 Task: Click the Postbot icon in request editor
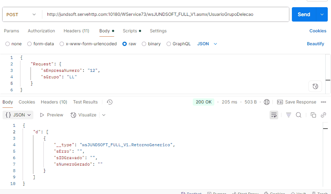coord(315,86)
